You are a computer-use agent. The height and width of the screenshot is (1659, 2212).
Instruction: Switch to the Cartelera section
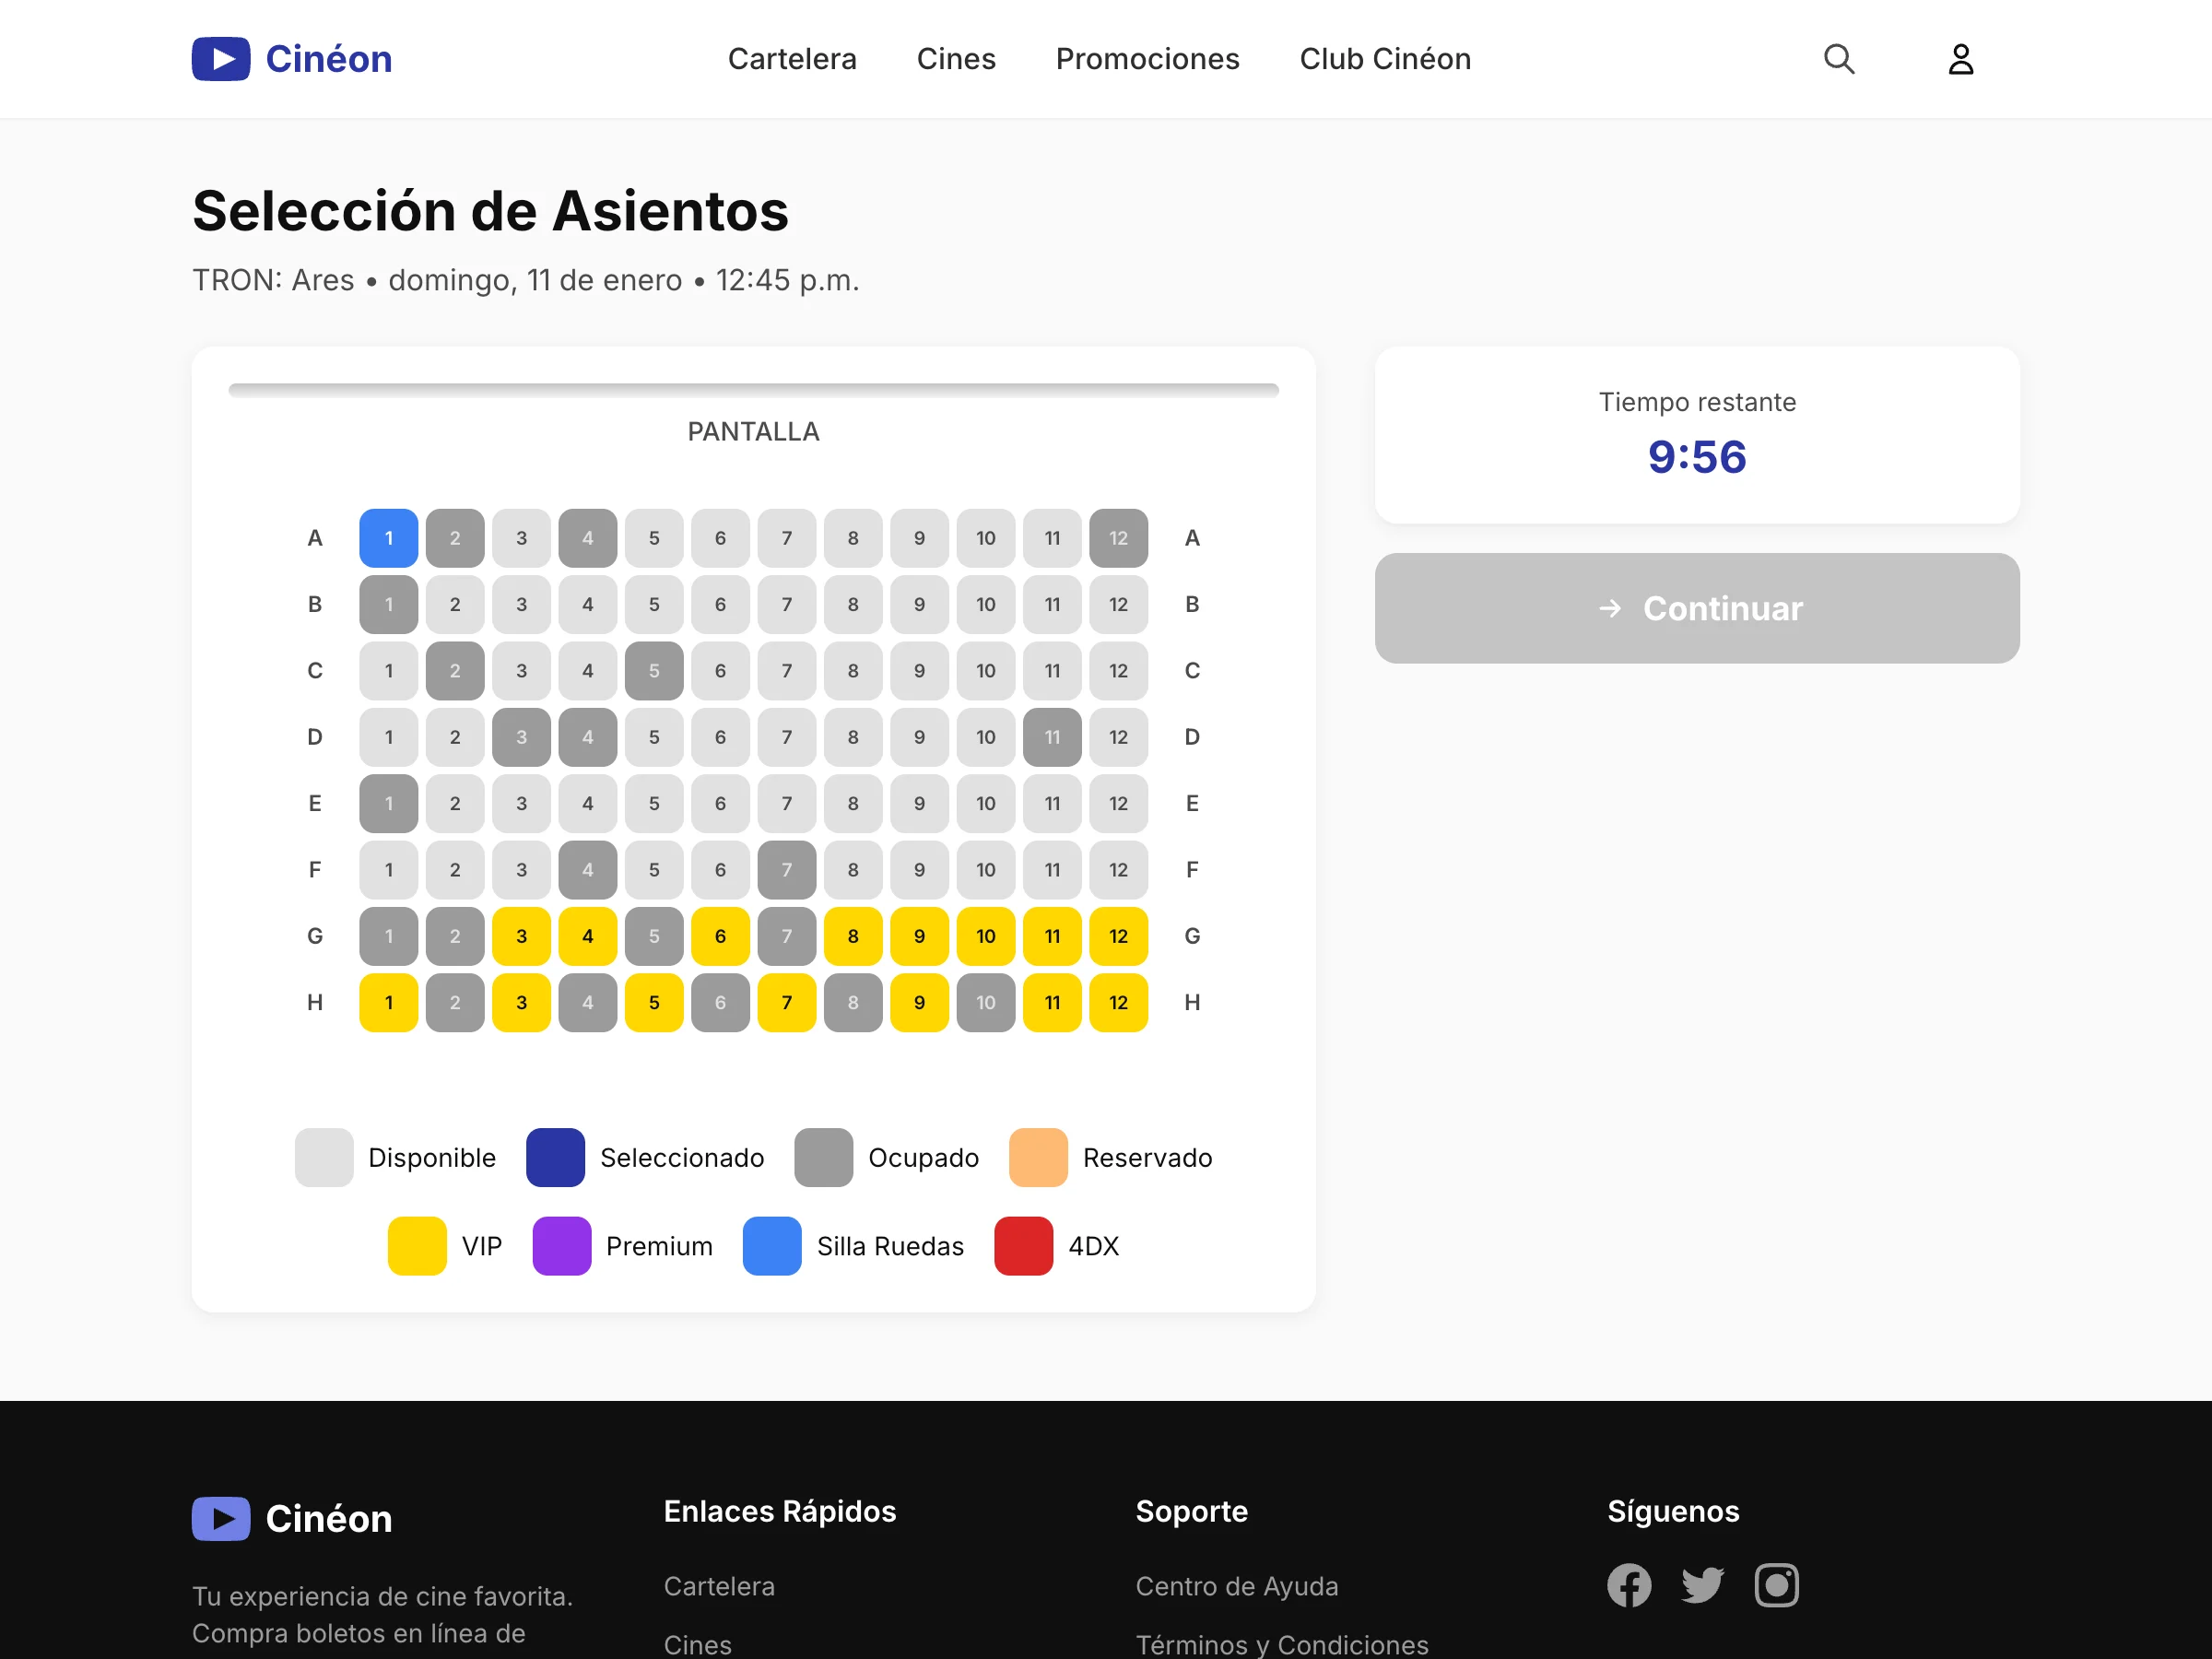(792, 59)
